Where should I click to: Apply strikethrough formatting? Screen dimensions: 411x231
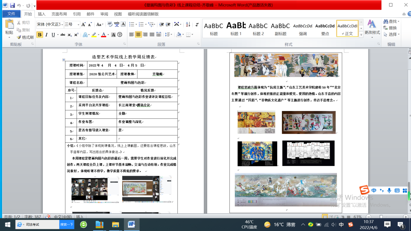[x=63, y=35]
